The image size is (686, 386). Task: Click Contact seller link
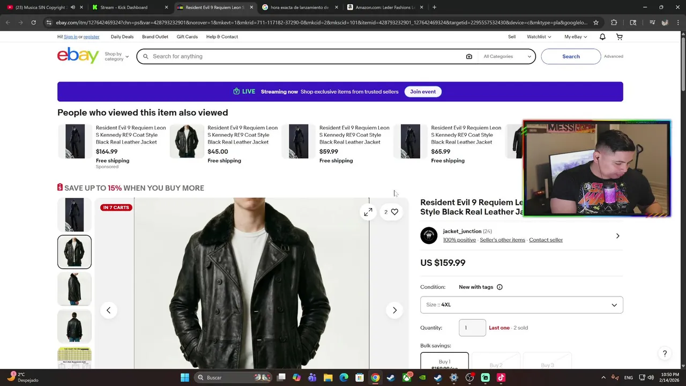pos(546,240)
